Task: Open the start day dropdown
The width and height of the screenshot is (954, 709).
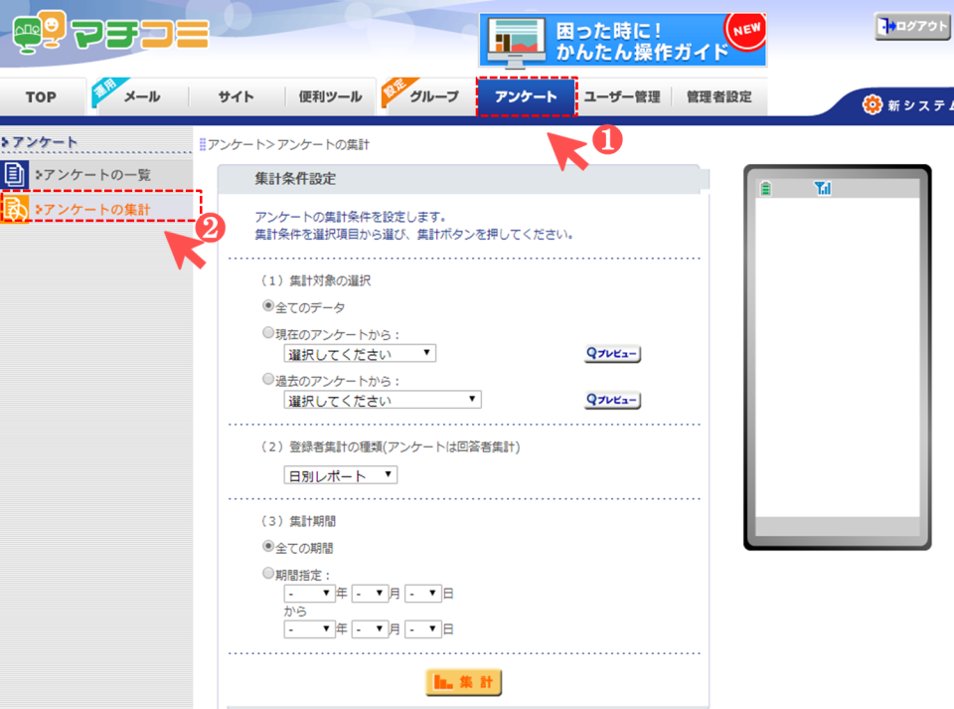Action: [x=423, y=594]
